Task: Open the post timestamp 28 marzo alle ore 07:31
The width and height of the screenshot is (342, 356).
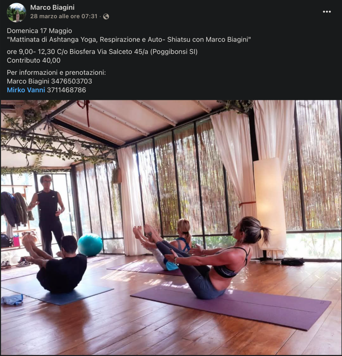Action: click(64, 16)
